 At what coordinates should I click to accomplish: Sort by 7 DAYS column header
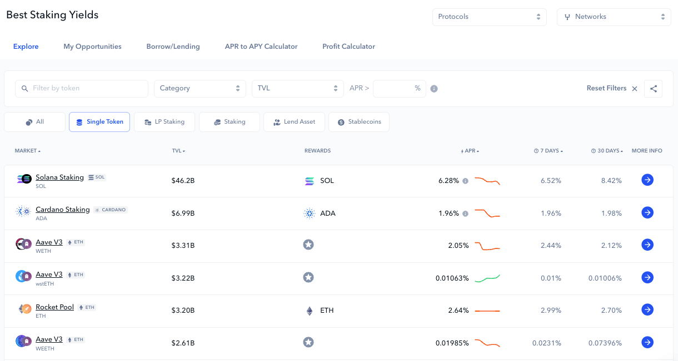point(549,151)
